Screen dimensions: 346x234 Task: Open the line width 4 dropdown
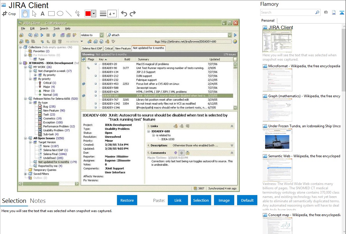114,14
